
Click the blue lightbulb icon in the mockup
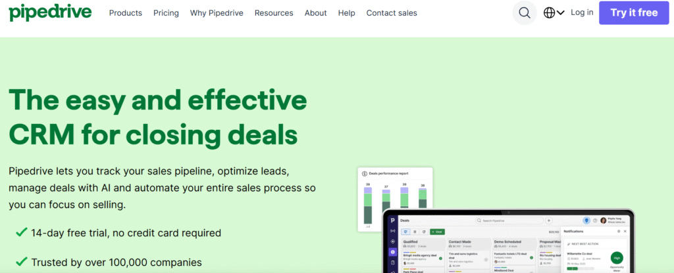[x=586, y=220]
